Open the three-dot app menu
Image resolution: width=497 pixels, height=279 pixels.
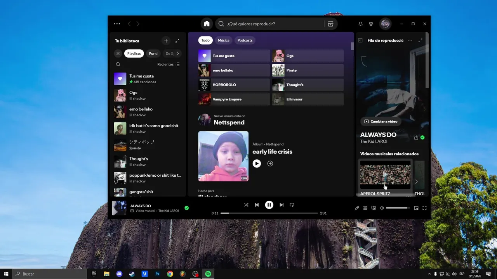click(117, 24)
